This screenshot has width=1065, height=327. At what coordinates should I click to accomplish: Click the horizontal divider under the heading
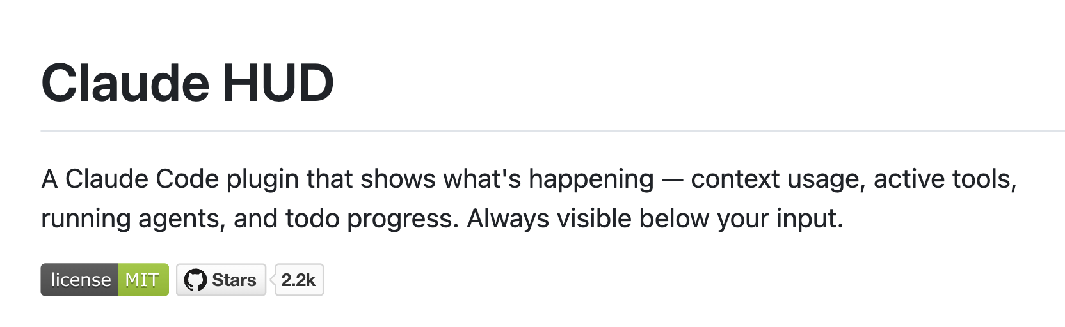550,131
